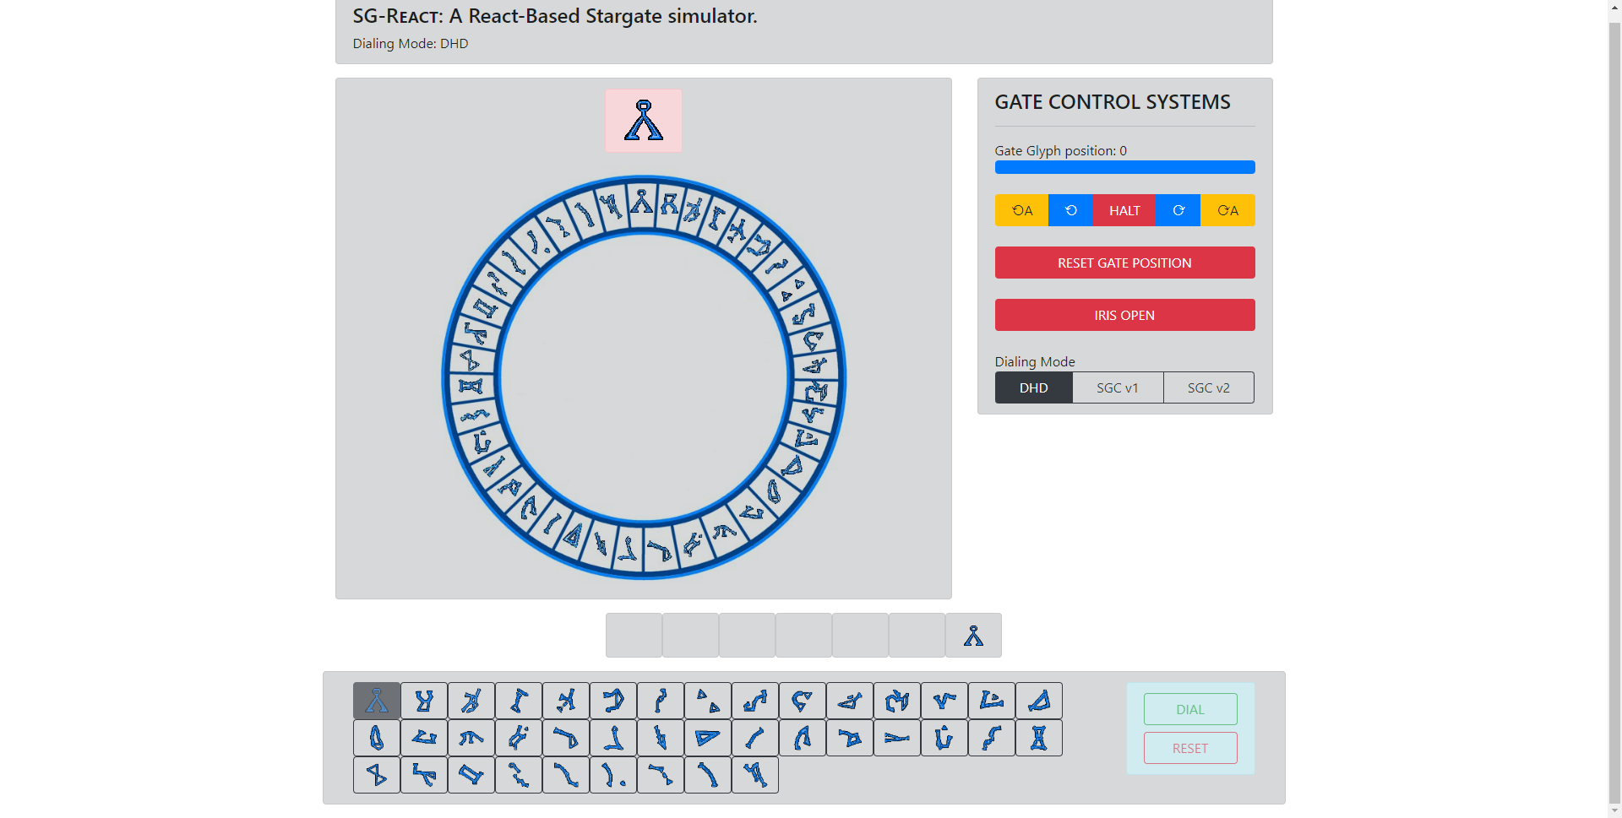Screen dimensions: 1622x818
Task: Start auto counterclockwise rotation with yellow button
Action: [1021, 210]
